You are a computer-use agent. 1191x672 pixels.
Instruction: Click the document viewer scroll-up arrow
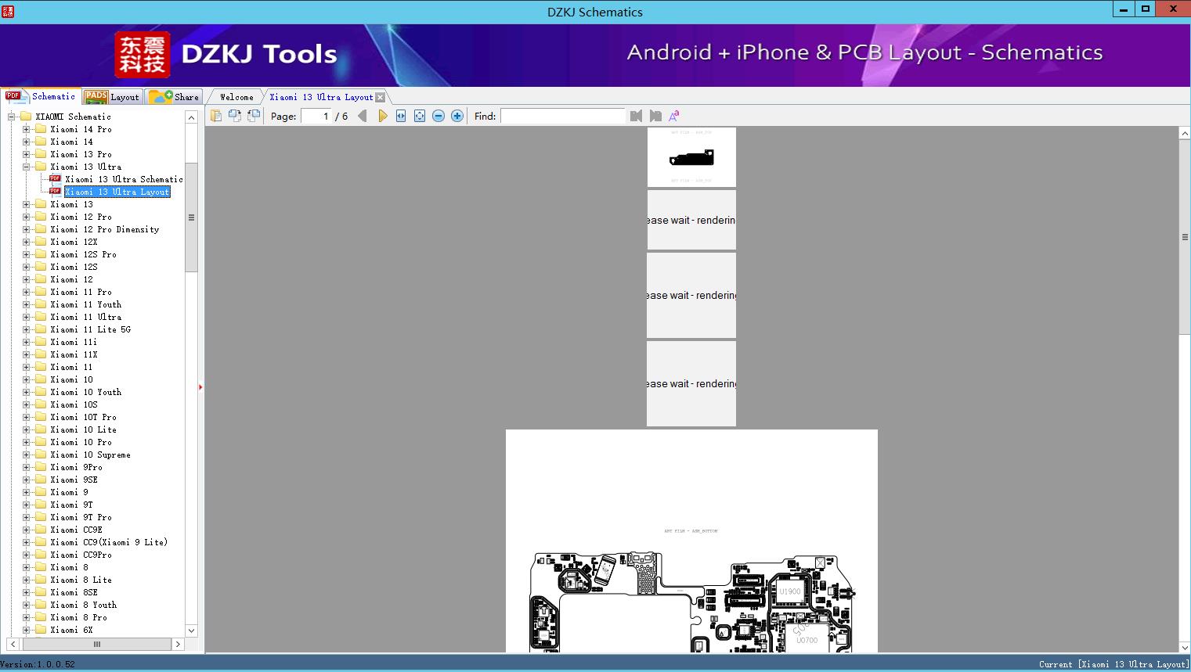[1185, 134]
